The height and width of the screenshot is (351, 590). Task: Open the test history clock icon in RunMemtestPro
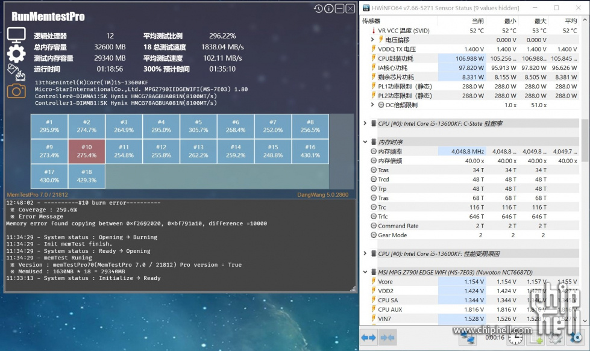tap(318, 8)
